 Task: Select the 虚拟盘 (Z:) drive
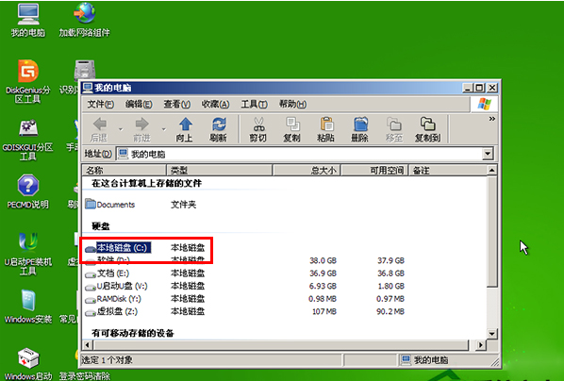point(111,311)
